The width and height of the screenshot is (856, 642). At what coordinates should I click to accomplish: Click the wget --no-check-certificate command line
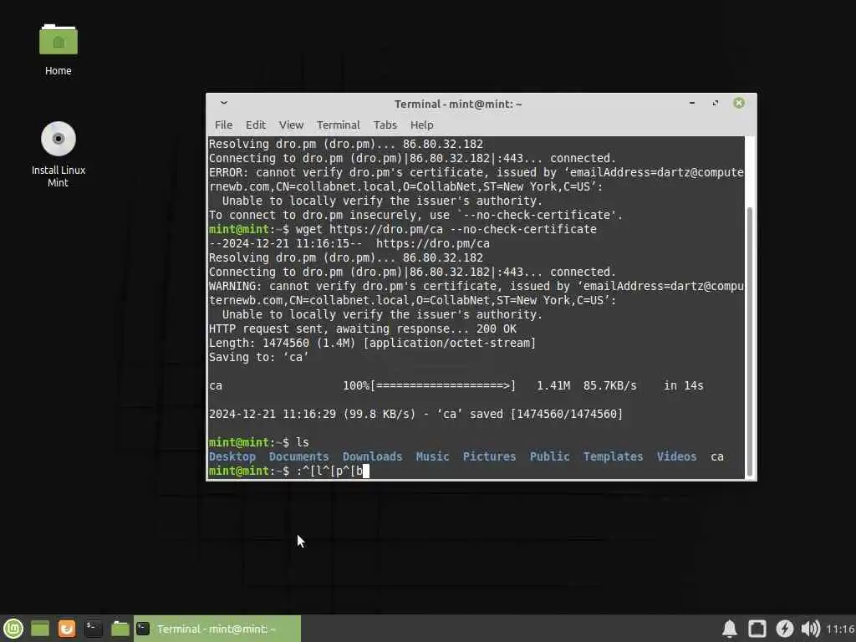click(x=402, y=229)
